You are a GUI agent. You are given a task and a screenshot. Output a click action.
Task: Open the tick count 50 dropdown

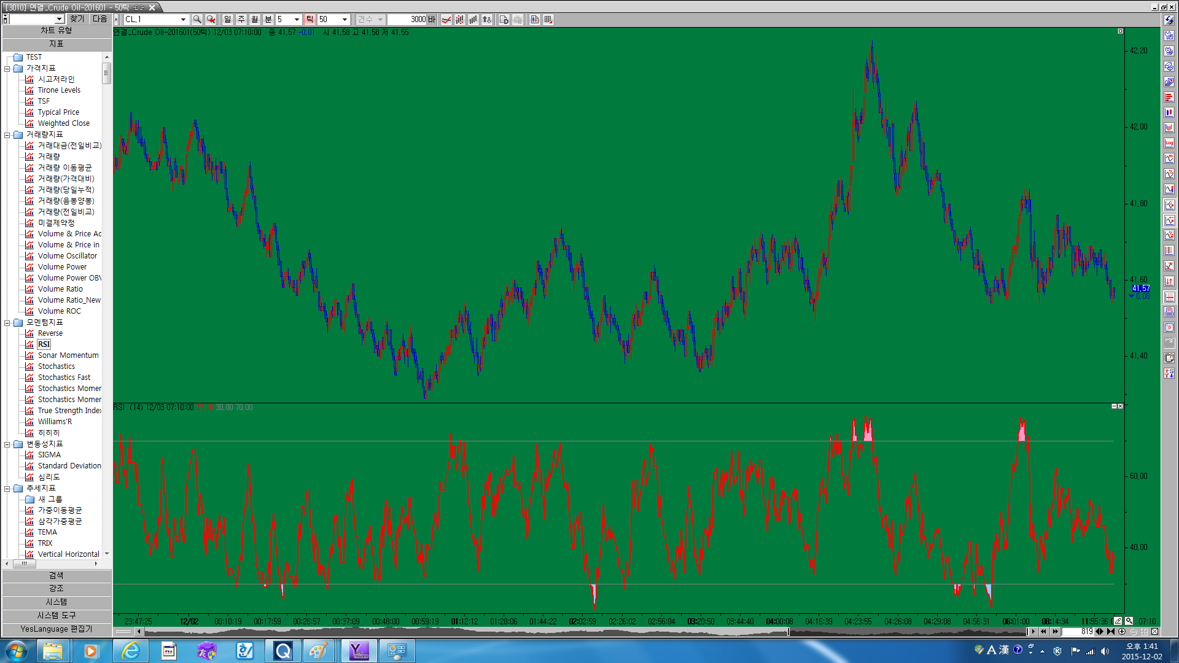pyautogui.click(x=344, y=20)
